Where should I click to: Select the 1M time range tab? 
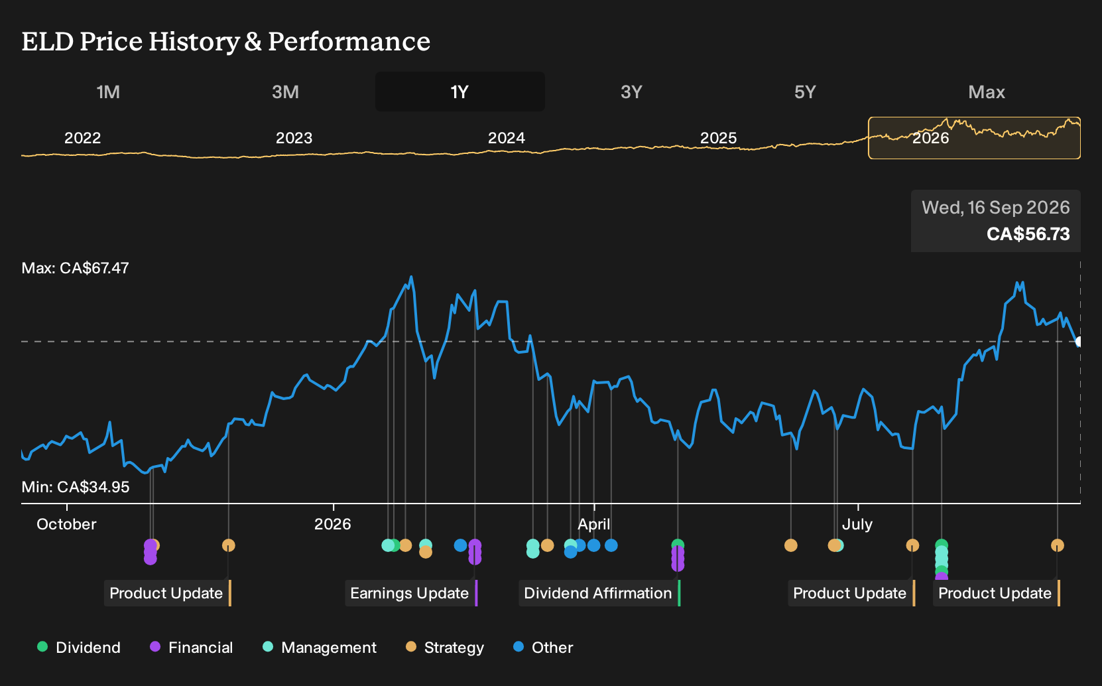108,92
